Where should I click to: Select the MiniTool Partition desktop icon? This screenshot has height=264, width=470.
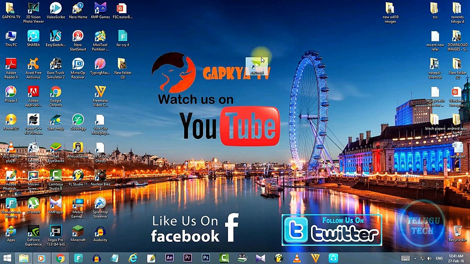coord(100,41)
